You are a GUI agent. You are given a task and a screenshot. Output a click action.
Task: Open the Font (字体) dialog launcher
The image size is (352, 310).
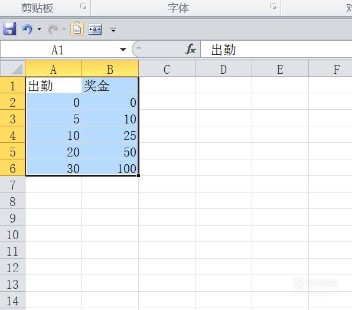click(273, 6)
